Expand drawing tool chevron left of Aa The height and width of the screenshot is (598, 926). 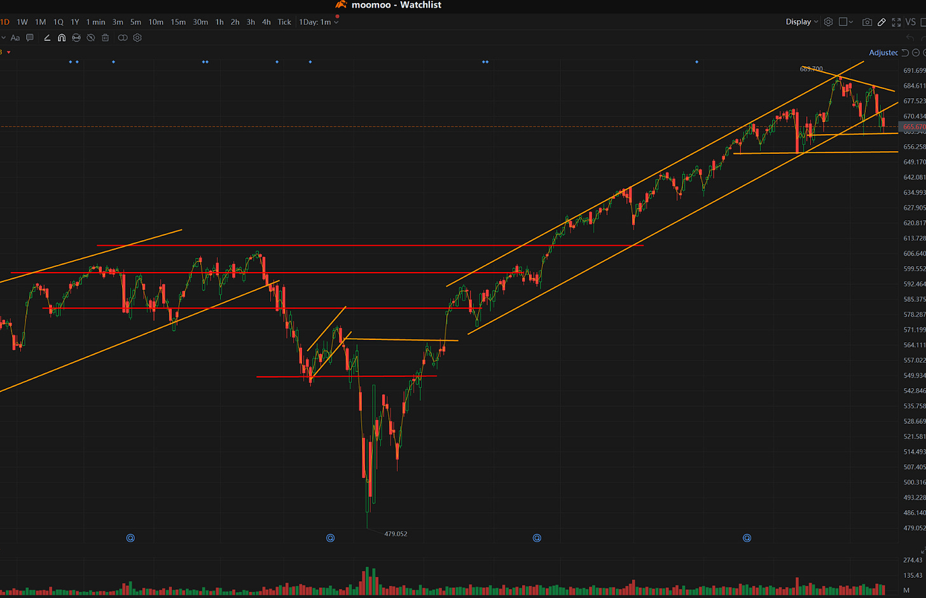[x=3, y=38]
